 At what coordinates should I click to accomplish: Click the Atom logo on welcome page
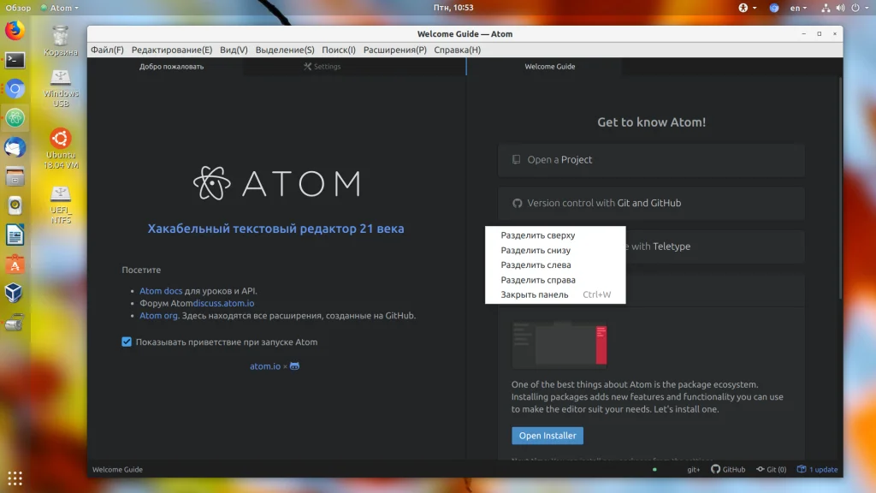pyautogui.click(x=276, y=183)
